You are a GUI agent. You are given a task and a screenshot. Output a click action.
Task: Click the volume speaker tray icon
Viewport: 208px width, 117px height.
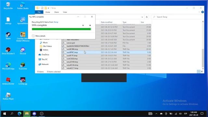[180, 114]
